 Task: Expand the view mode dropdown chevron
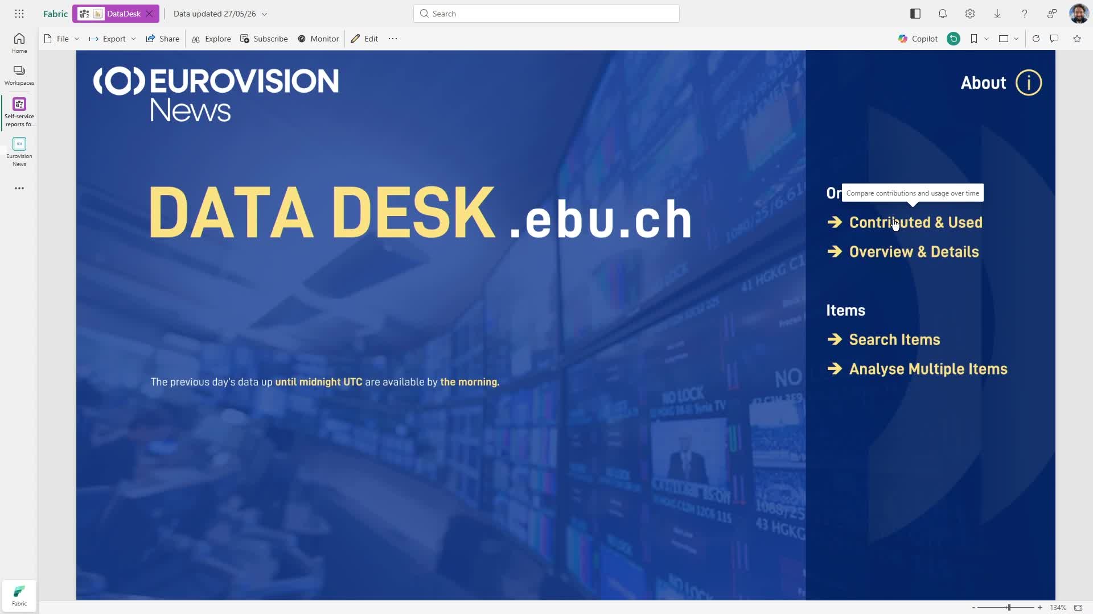pyautogui.click(x=1016, y=39)
